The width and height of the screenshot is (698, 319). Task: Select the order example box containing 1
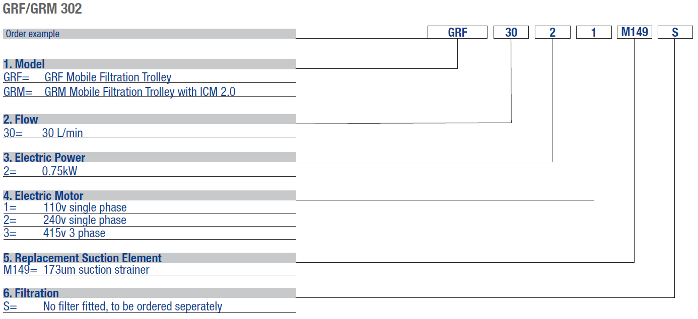point(594,33)
